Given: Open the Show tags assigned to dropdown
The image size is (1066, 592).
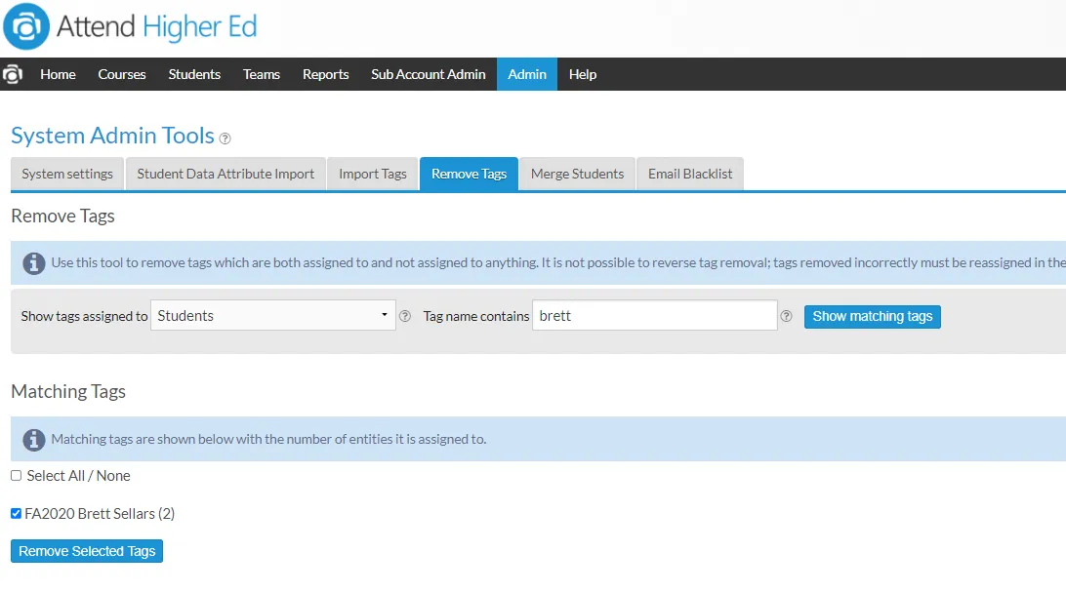Looking at the screenshot, I should click(273, 316).
